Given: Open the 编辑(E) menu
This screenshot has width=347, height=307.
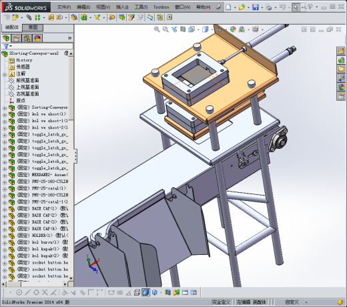Looking at the screenshot, I should [x=83, y=7].
